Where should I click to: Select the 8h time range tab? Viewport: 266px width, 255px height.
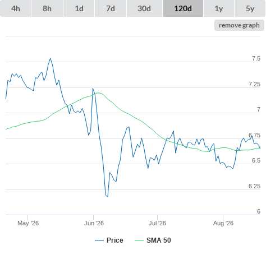(x=47, y=8)
